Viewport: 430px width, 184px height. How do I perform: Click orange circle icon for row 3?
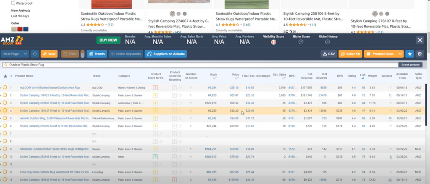coord(5,103)
